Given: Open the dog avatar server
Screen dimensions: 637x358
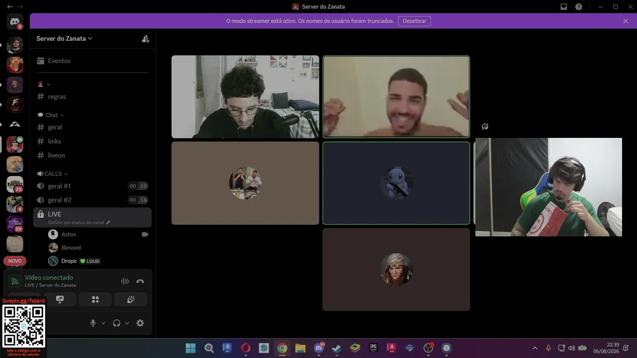Looking at the screenshot, I should point(15,165).
